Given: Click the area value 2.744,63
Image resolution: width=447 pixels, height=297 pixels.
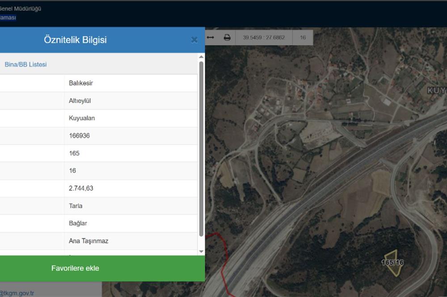Looking at the screenshot, I should (81, 188).
